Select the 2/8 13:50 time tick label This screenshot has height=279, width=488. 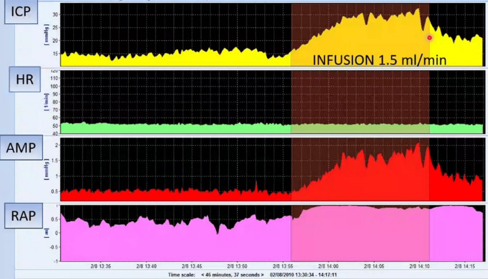(237, 266)
